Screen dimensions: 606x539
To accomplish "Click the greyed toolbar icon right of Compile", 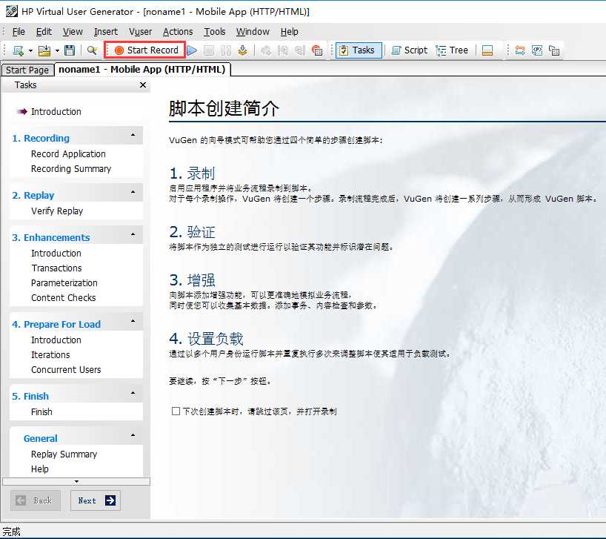I will (x=266, y=50).
